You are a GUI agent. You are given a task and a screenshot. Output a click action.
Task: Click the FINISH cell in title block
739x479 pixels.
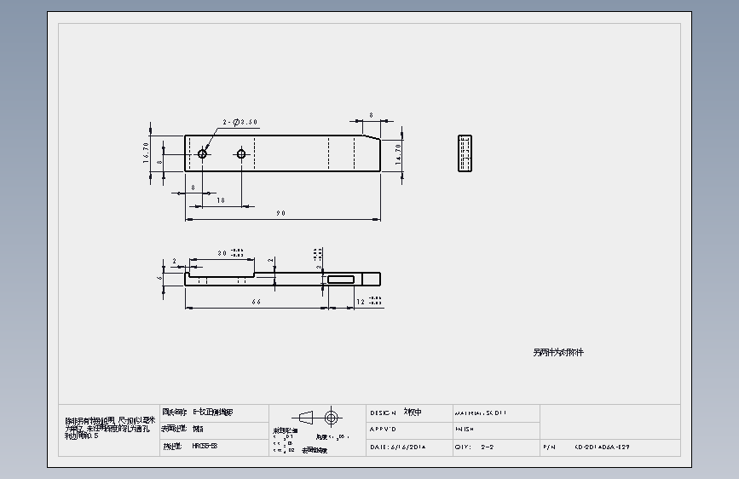click(x=497, y=430)
